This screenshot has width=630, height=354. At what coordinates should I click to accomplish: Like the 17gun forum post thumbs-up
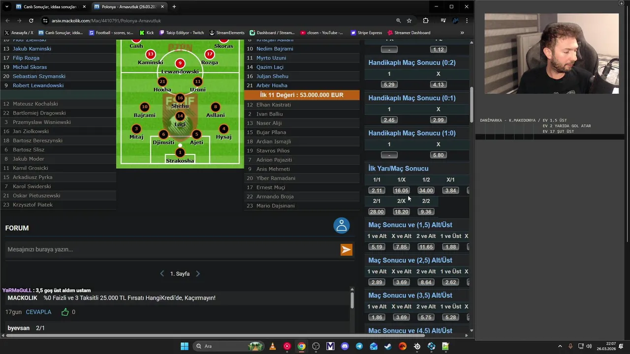tap(65, 312)
